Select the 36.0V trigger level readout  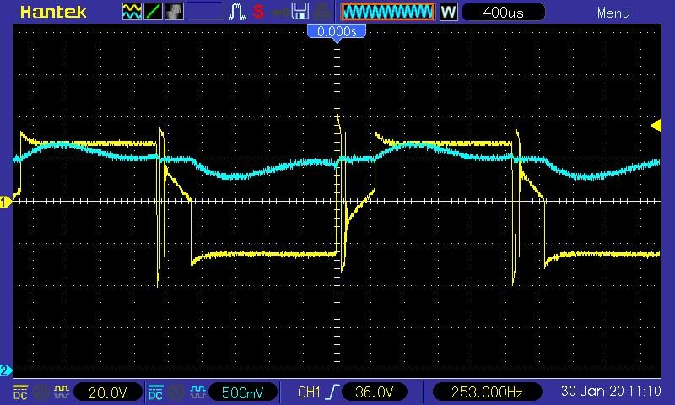coord(375,392)
